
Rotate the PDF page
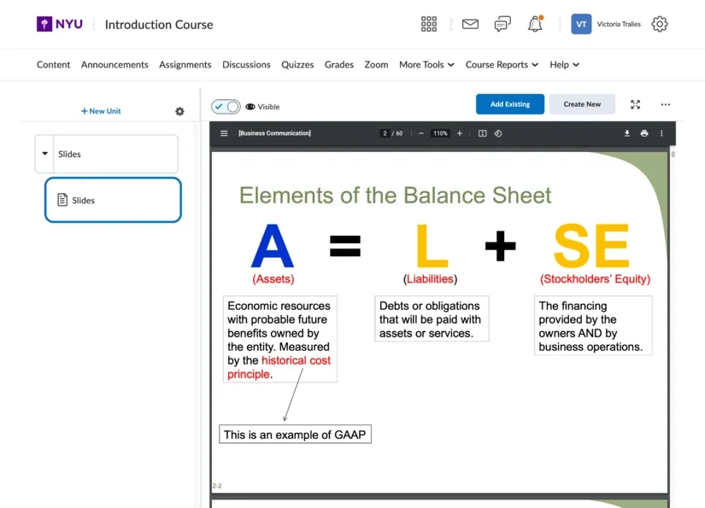coord(500,133)
